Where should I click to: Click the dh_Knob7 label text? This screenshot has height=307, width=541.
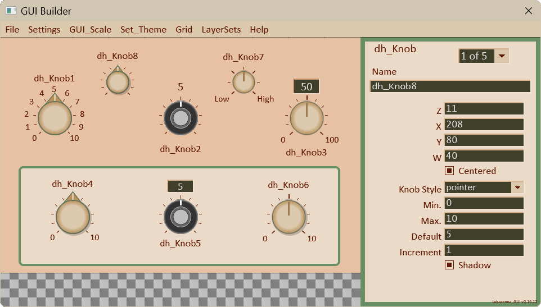pos(244,57)
